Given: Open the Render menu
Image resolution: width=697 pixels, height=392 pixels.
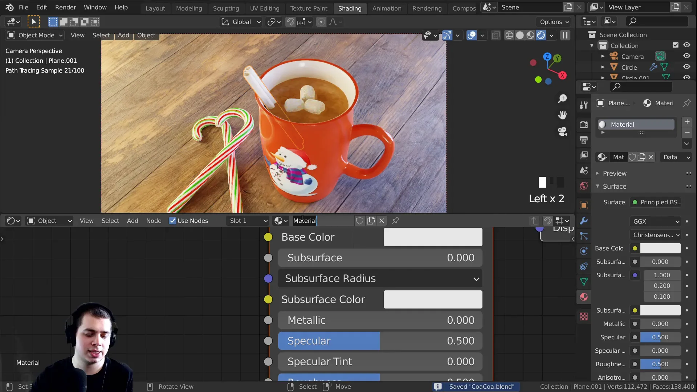Looking at the screenshot, I should coord(65,7).
